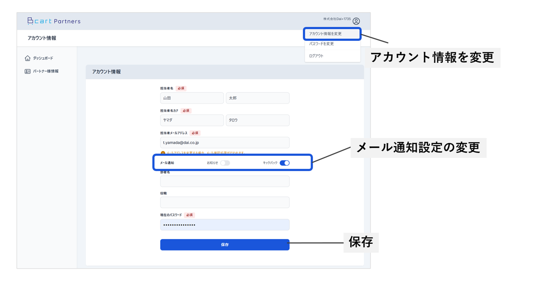The width and height of the screenshot is (535, 286).
Task: Open パートナー様情報 in the sidebar
Action: 46,71
